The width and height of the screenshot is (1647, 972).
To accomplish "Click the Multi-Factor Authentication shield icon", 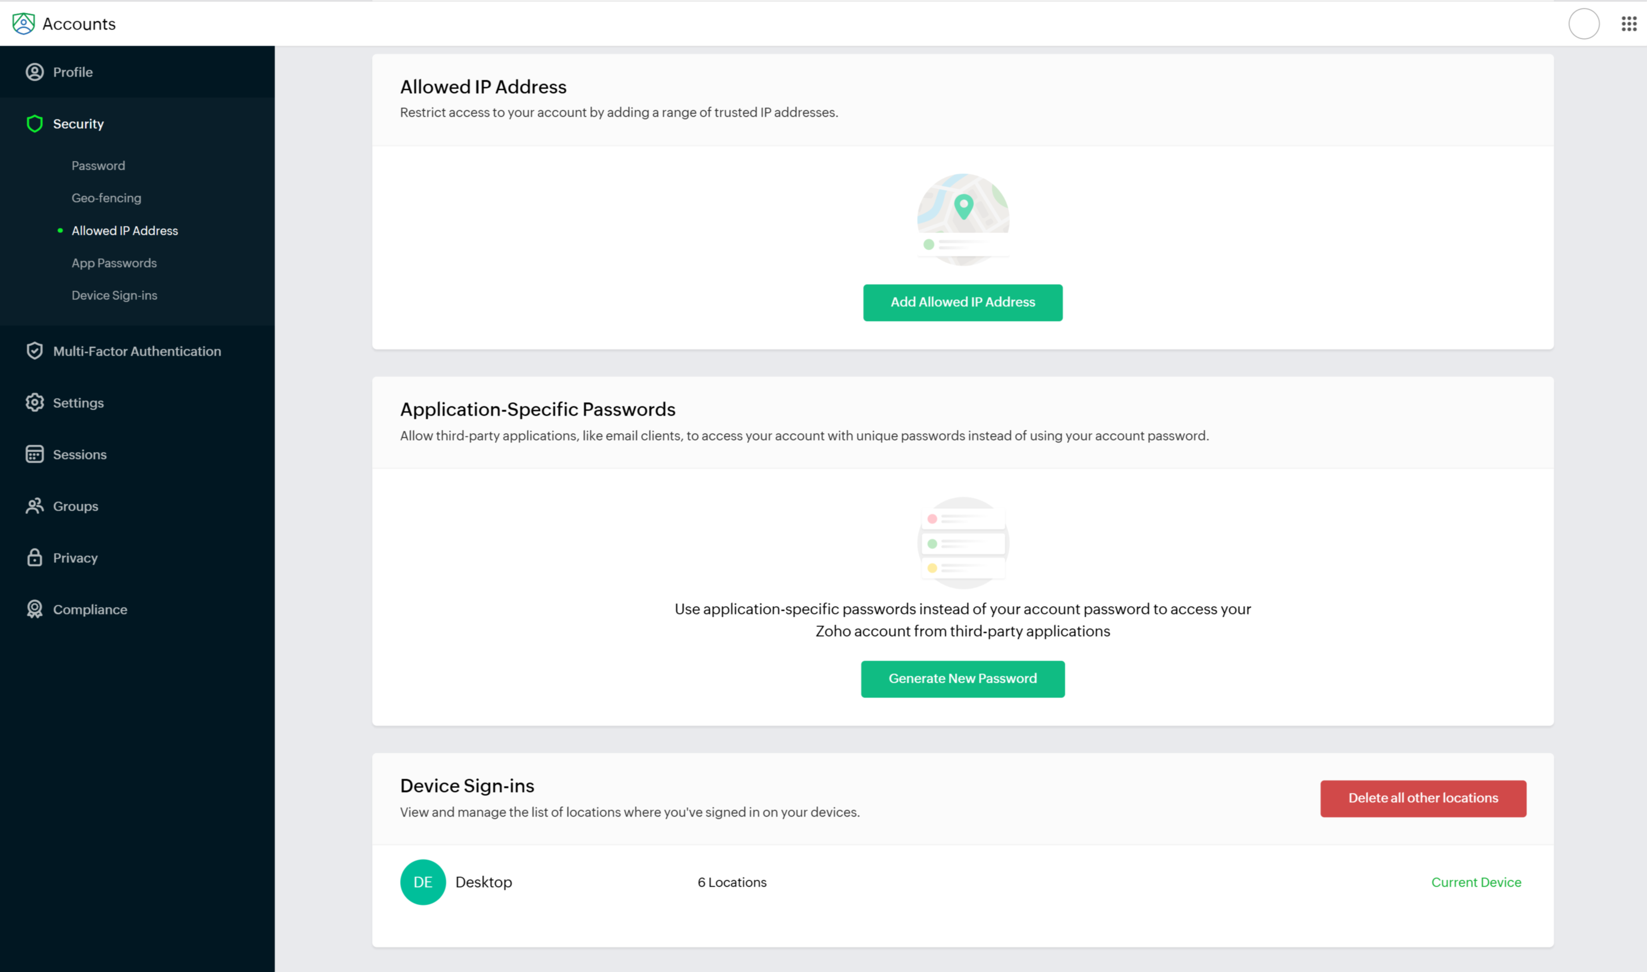I will point(35,351).
